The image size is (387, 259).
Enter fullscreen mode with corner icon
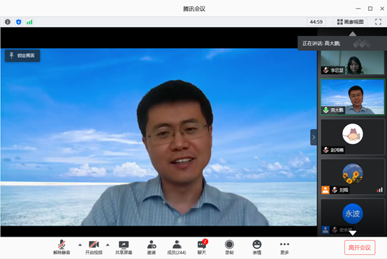pos(378,22)
